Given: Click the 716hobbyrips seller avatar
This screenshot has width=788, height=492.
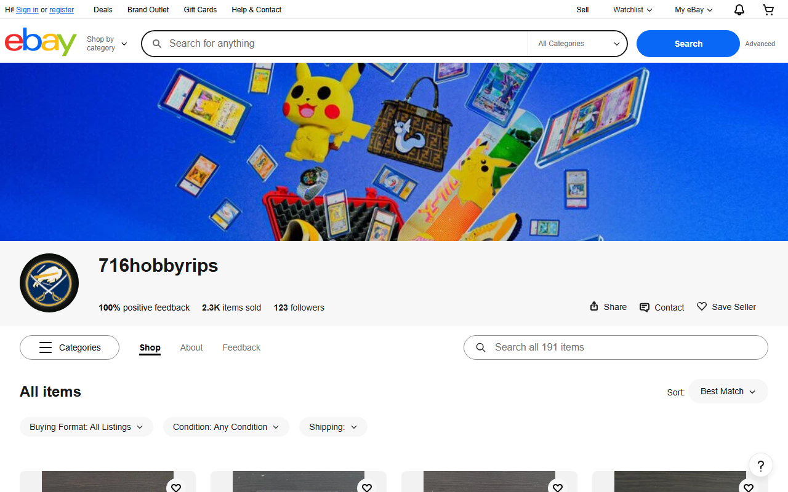Looking at the screenshot, I should coord(49,283).
